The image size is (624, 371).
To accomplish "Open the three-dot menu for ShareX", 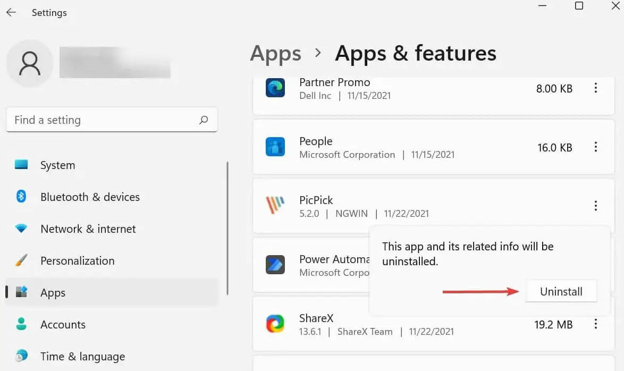I will (x=596, y=324).
